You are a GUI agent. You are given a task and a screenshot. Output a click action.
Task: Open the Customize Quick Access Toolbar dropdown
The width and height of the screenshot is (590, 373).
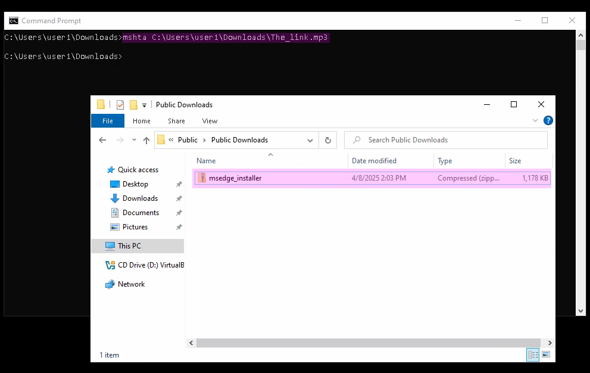pos(144,105)
